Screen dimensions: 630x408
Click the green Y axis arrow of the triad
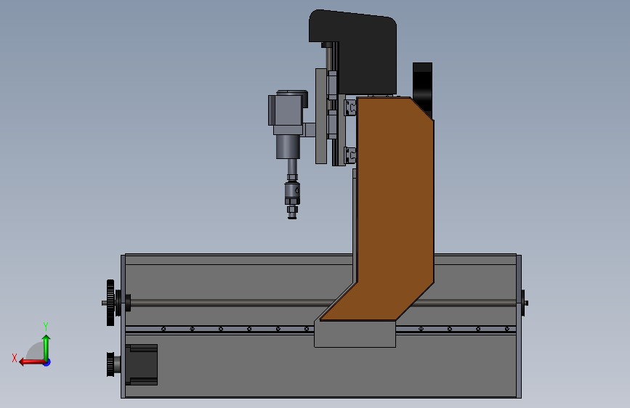click(x=47, y=347)
